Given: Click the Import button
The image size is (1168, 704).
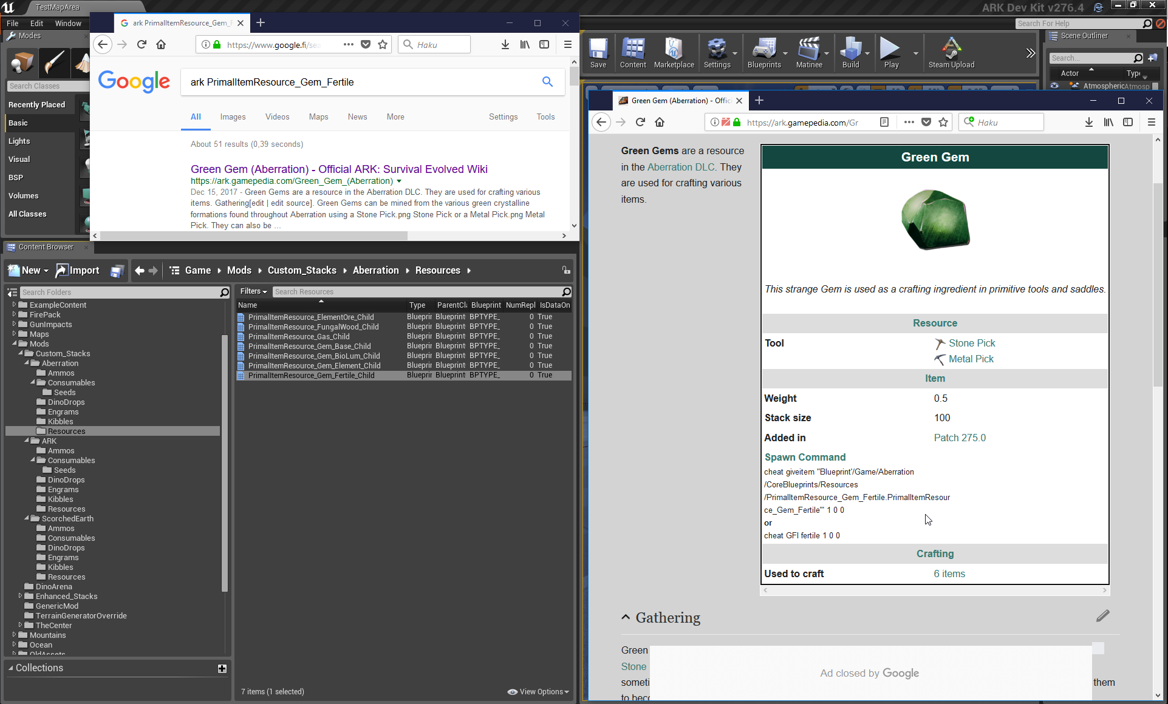Looking at the screenshot, I should click(x=78, y=271).
